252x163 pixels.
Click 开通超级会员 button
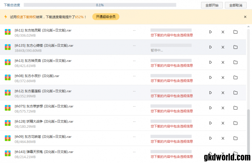pos(106,17)
